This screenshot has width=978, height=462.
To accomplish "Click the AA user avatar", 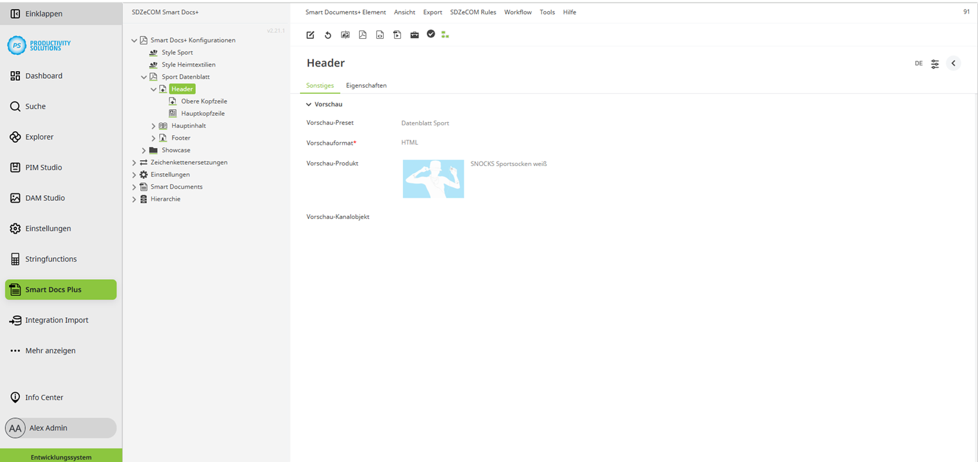I will click(x=16, y=428).
